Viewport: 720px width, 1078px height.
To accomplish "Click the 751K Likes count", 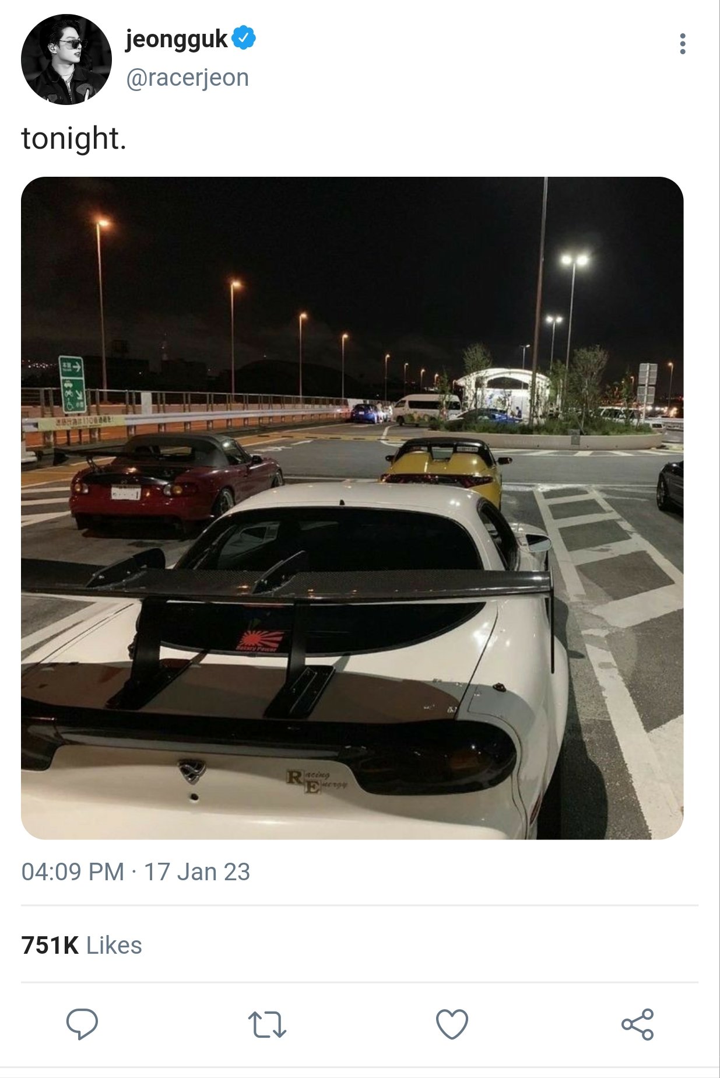I will pos(82,945).
